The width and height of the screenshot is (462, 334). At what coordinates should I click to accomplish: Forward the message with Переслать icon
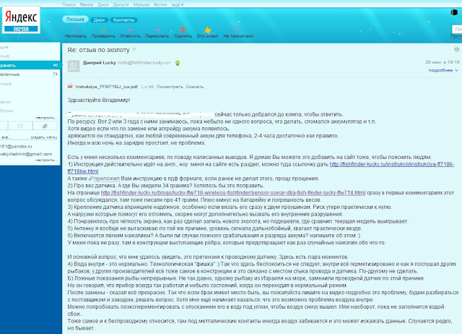point(157,30)
